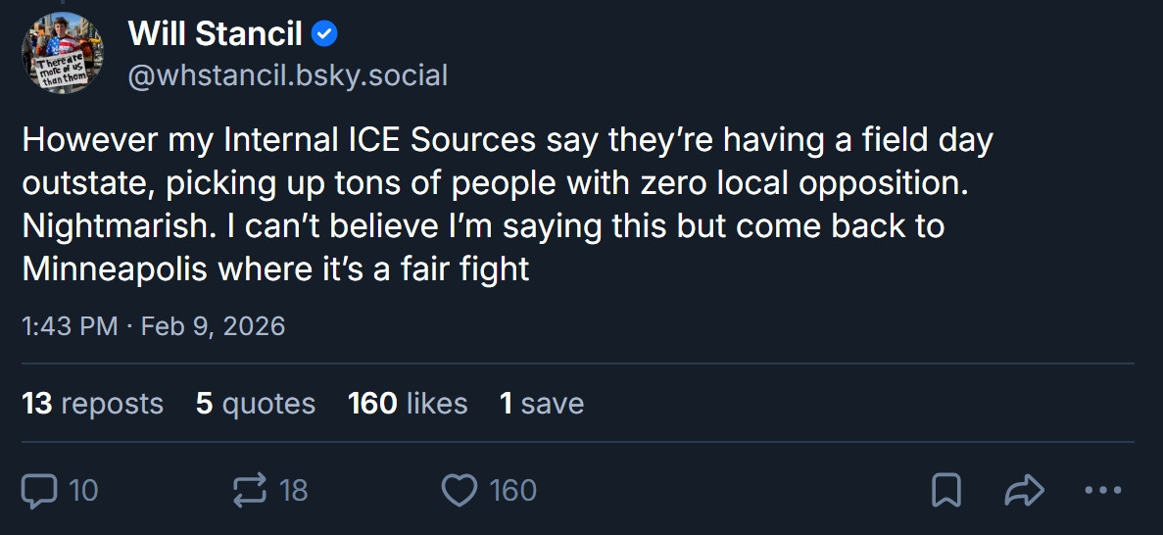Click the 160 count beside the heart
Screen dimensions: 1163x535
click(512, 490)
